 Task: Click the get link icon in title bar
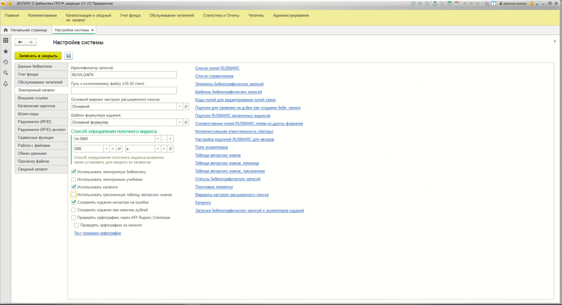[x=435, y=4]
